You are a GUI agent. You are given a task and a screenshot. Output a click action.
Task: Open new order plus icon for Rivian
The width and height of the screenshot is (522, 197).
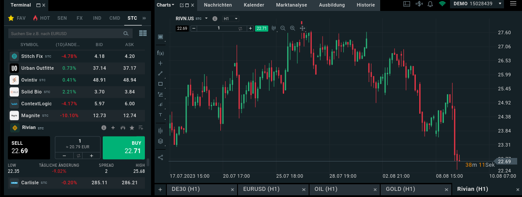click(x=113, y=127)
